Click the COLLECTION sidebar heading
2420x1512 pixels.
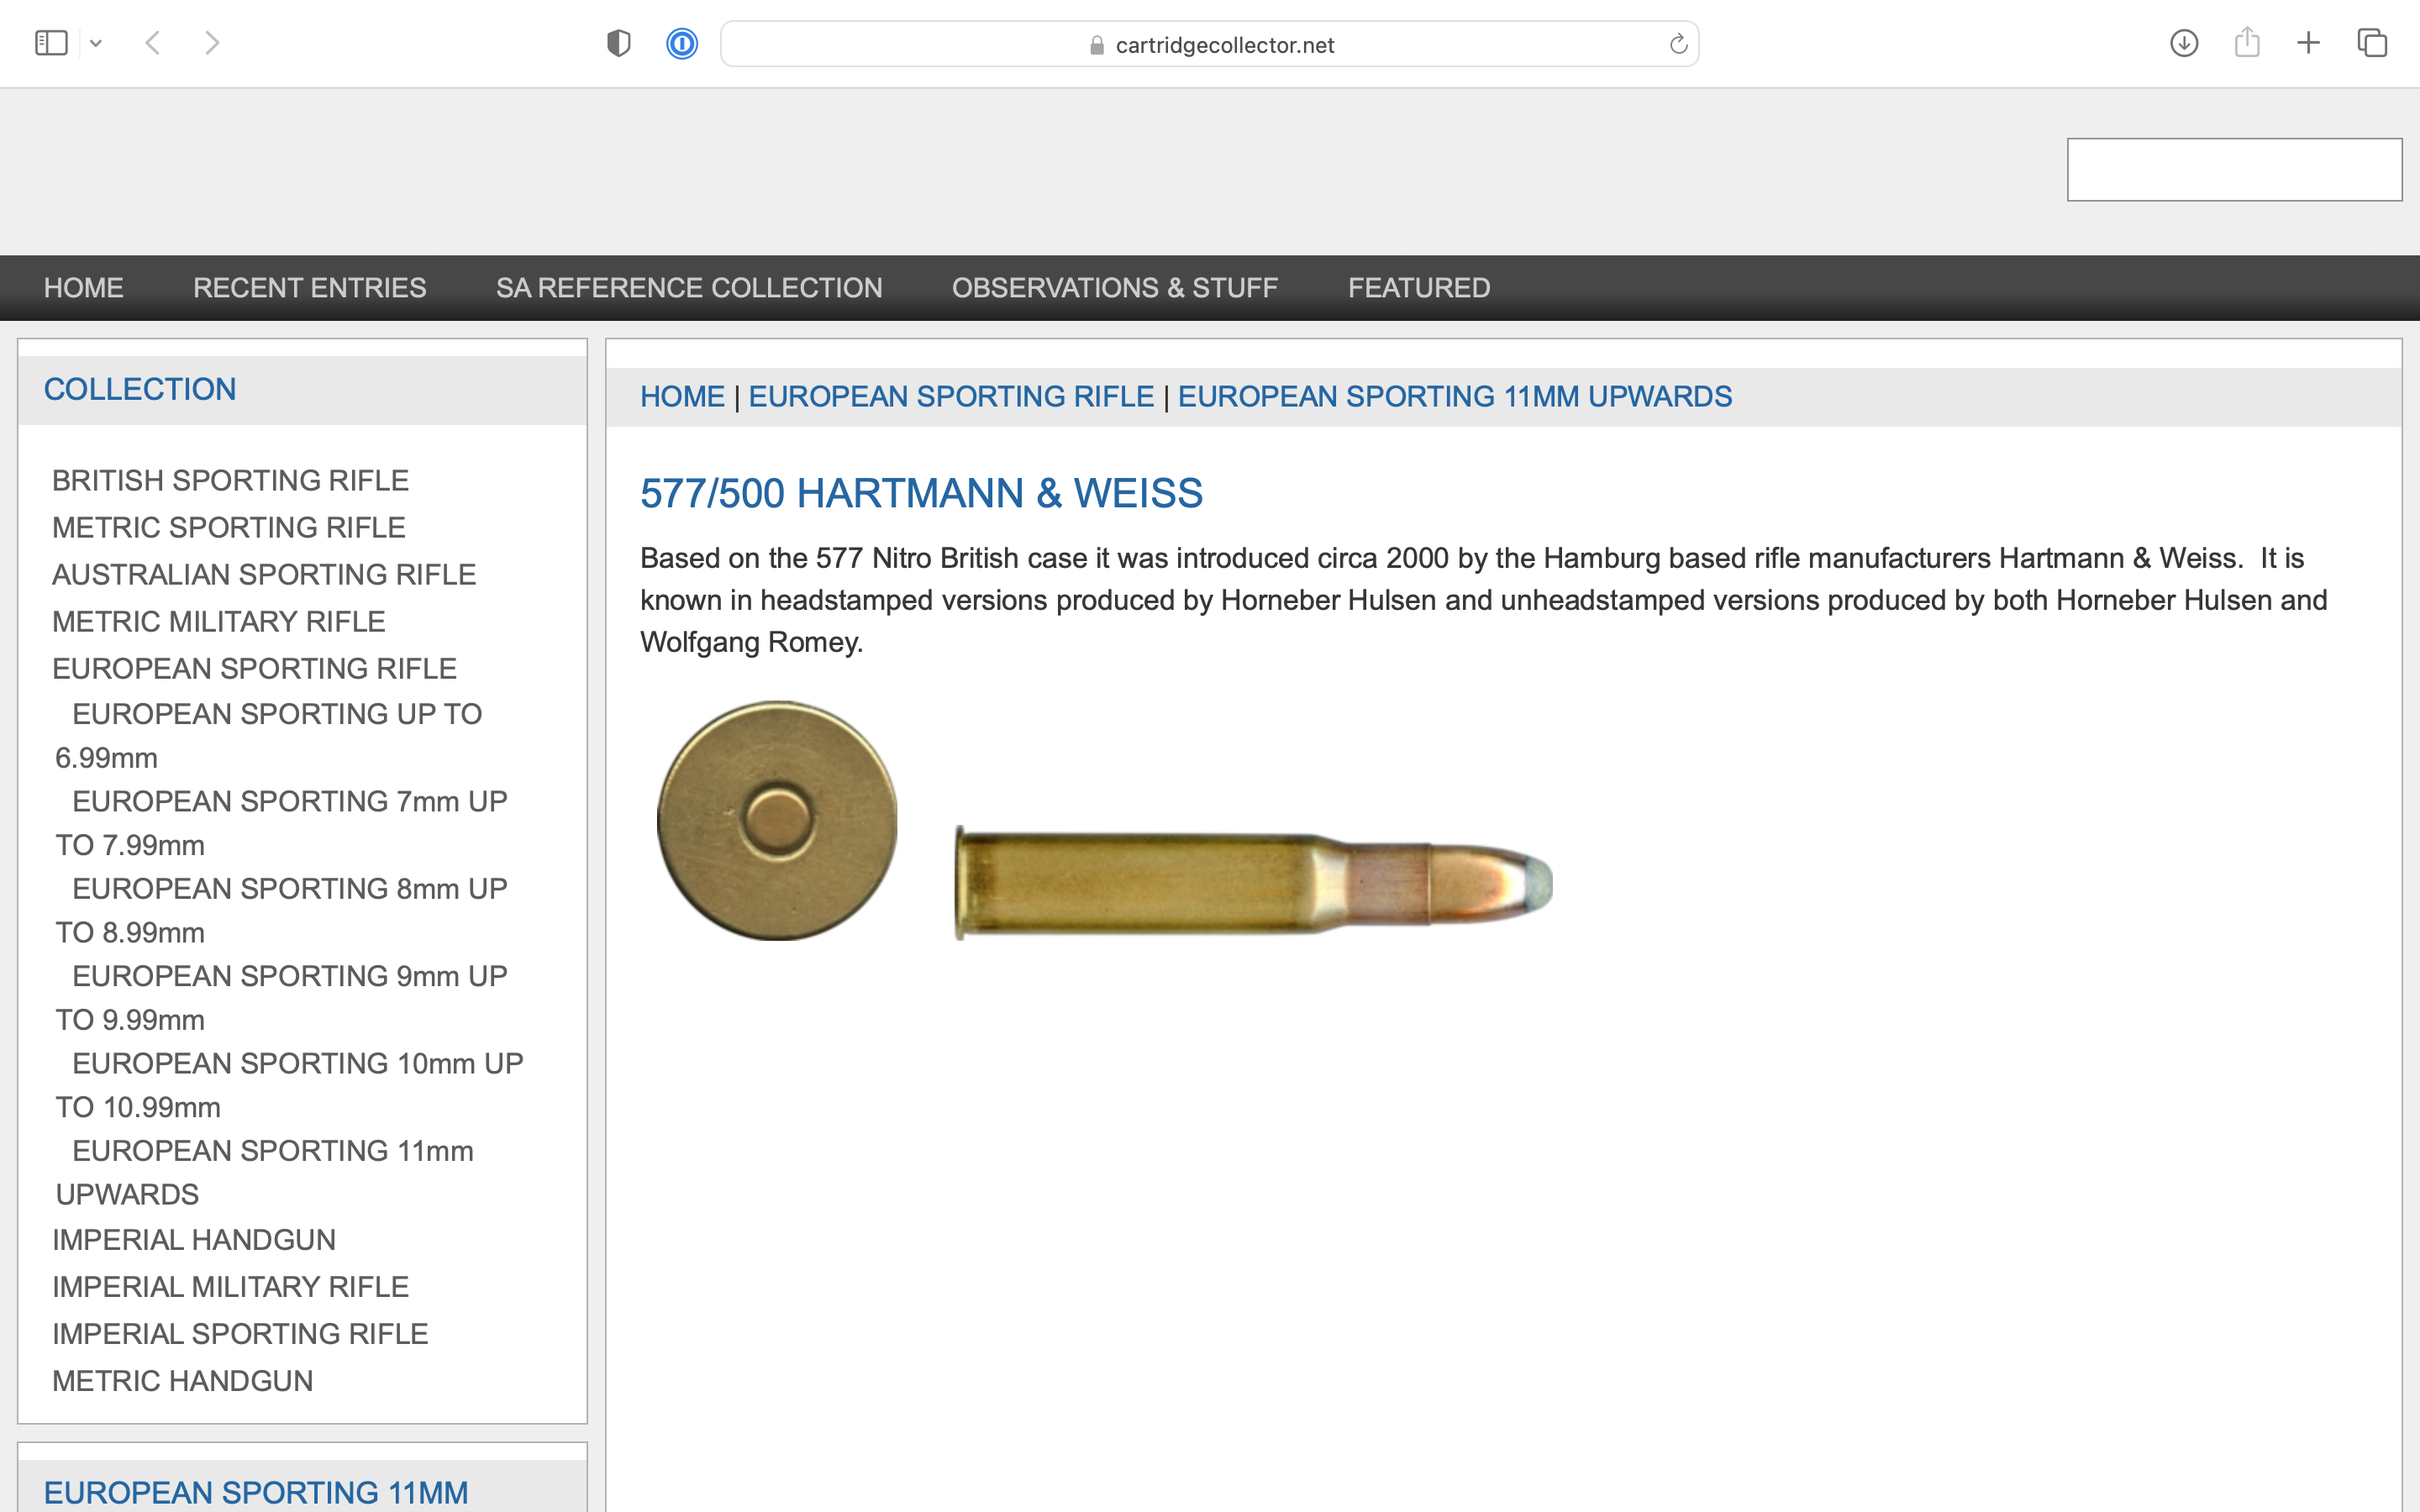pos(140,389)
